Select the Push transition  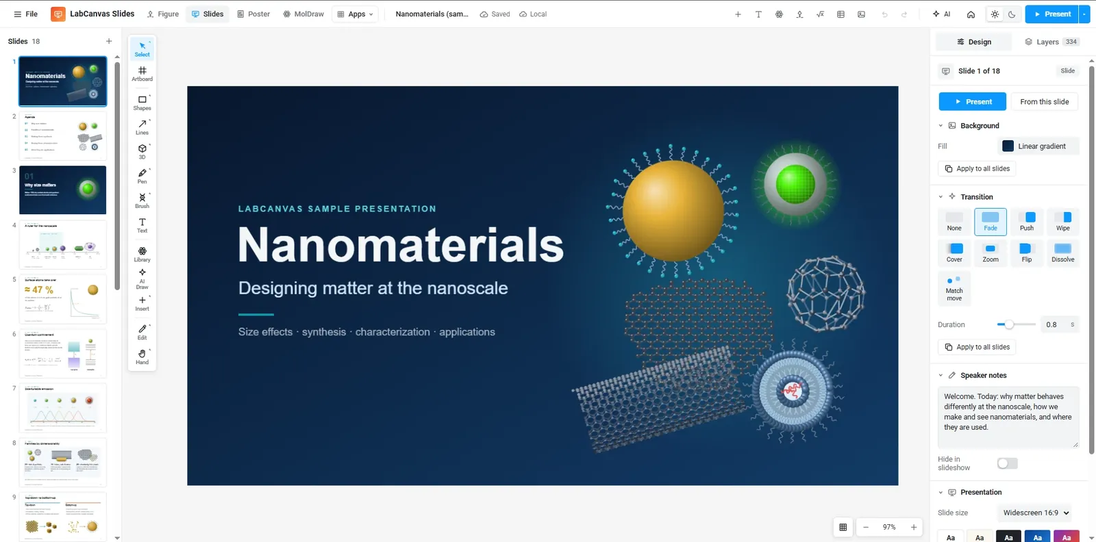1027,222
